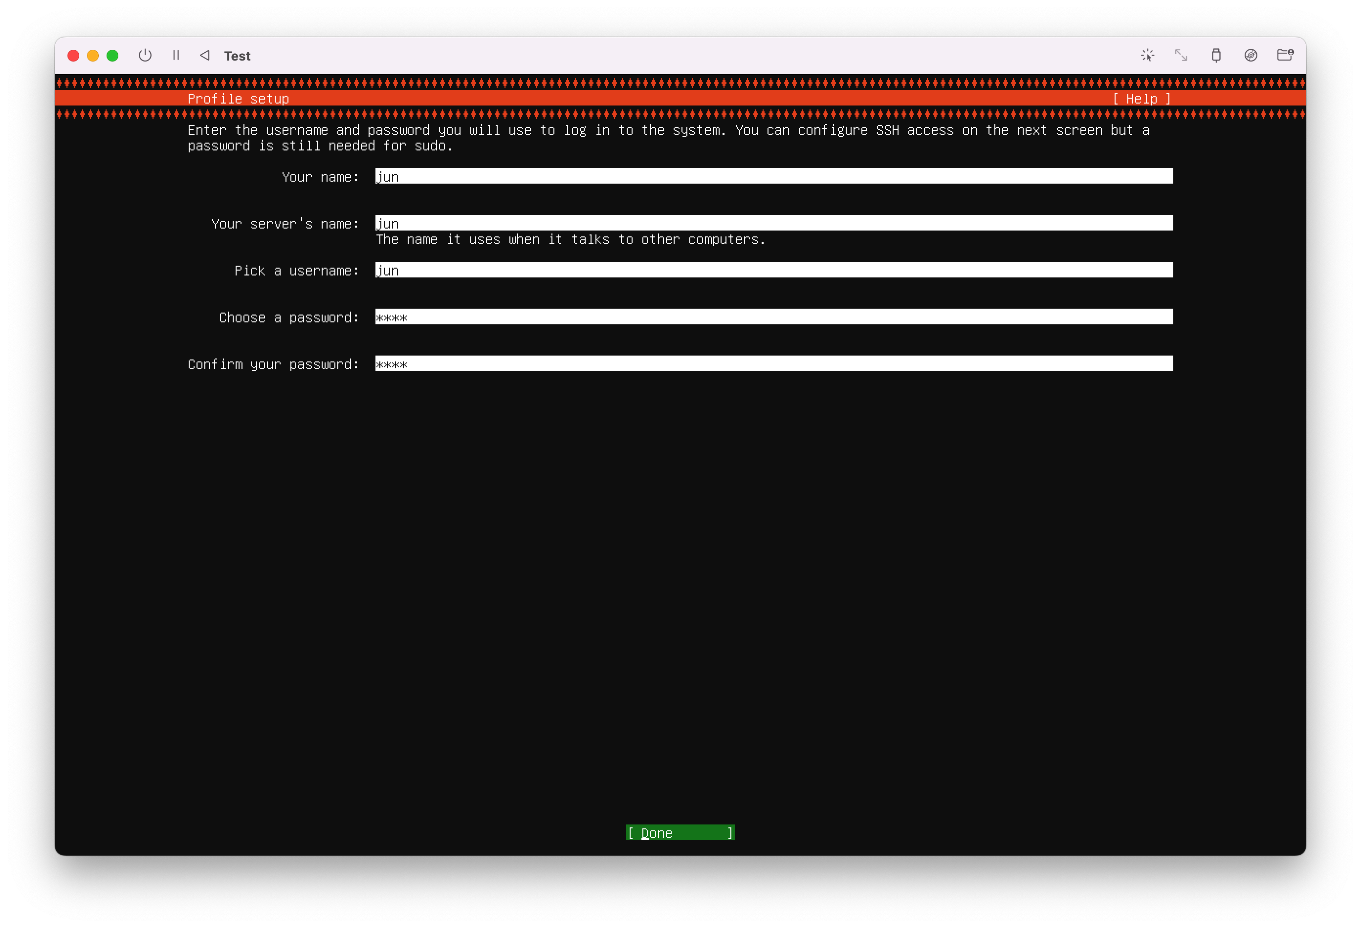Click the power button for the VM
The image size is (1361, 928).
point(145,56)
